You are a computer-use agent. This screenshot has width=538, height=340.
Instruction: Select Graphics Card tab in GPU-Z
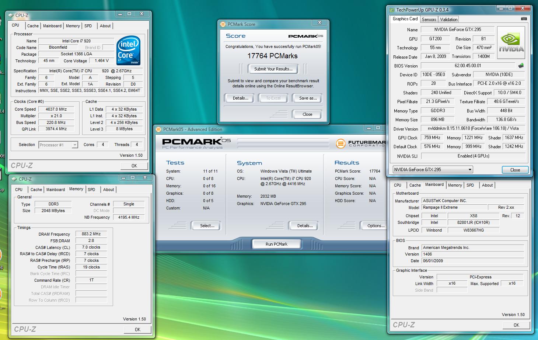(x=405, y=19)
